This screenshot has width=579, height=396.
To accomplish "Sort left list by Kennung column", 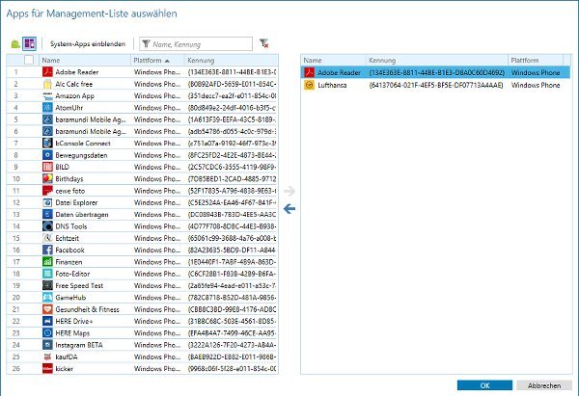I will [232, 60].
